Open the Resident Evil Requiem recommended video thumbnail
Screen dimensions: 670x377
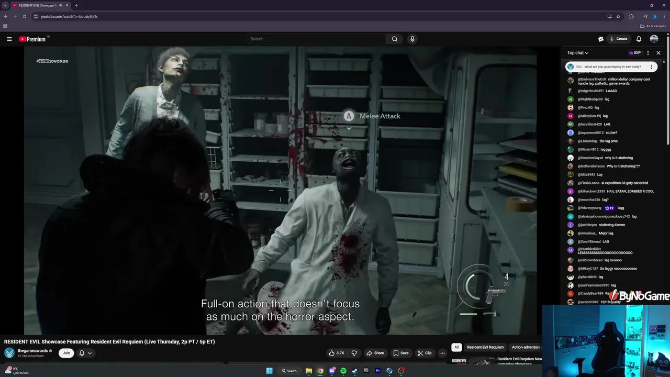pyautogui.click(x=473, y=361)
